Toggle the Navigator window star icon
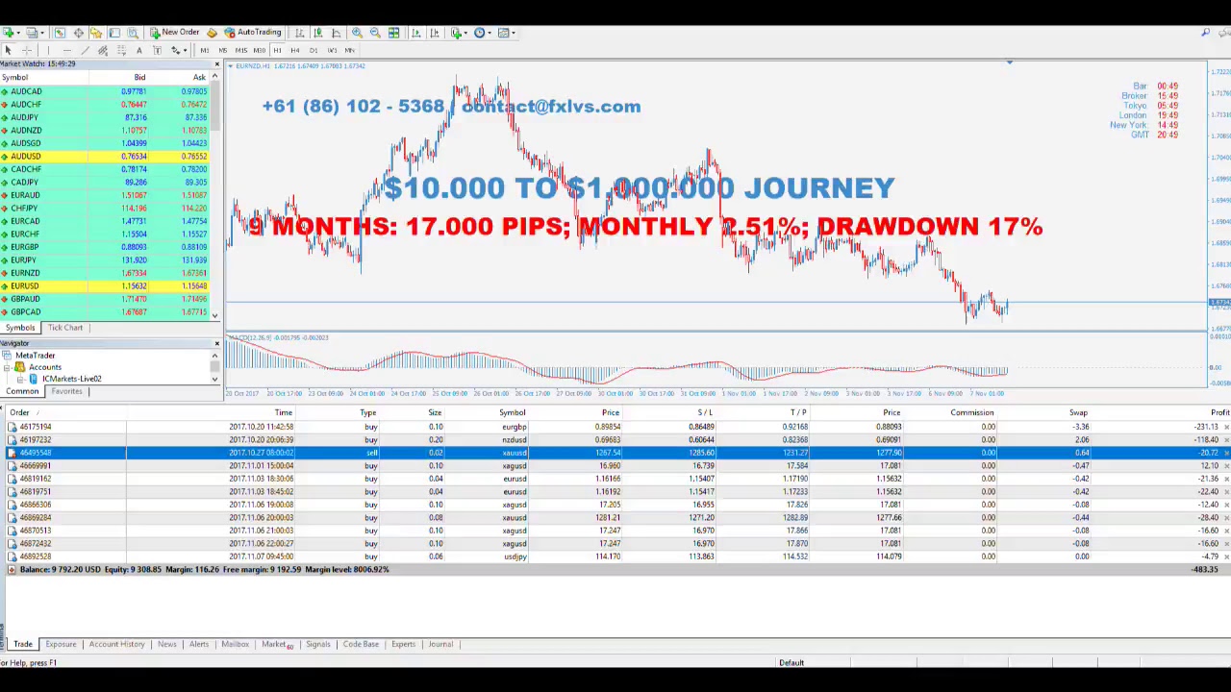 tap(96, 33)
